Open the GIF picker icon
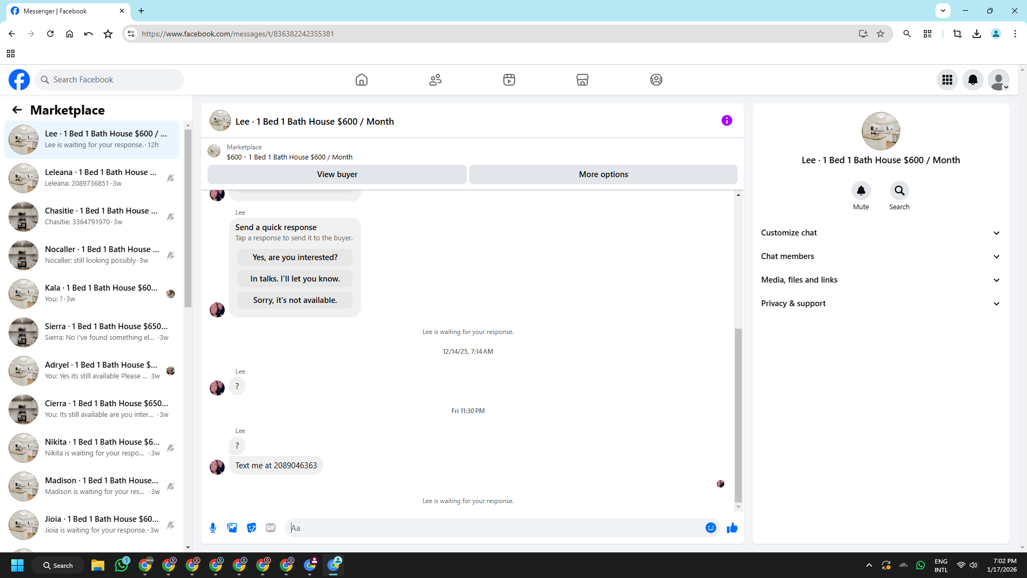The height and width of the screenshot is (578, 1027). (271, 528)
